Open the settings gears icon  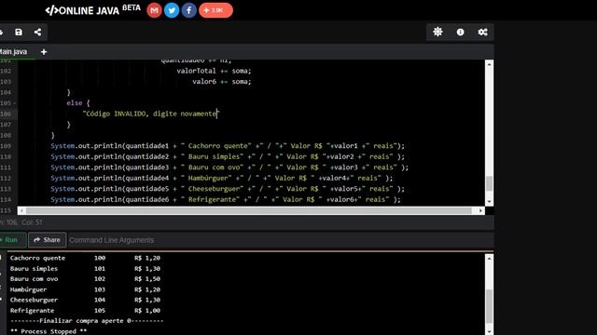point(483,33)
